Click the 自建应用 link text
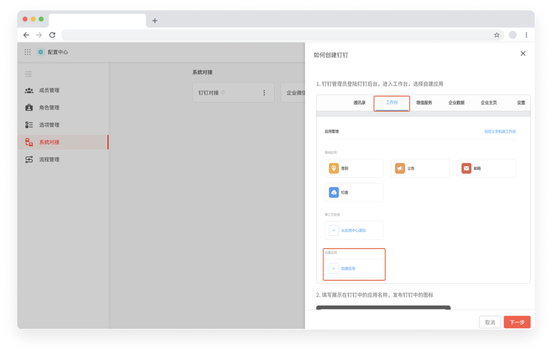 coord(348,268)
